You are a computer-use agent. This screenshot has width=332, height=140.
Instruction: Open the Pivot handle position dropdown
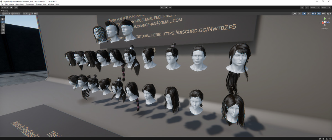point(6,14)
